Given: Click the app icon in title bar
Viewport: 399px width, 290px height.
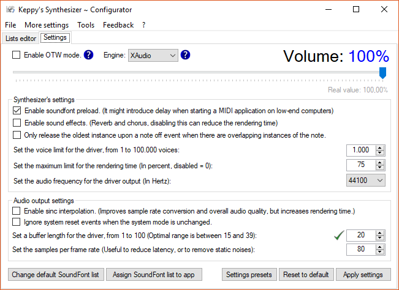Looking at the screenshot, I should pyautogui.click(x=10, y=10).
